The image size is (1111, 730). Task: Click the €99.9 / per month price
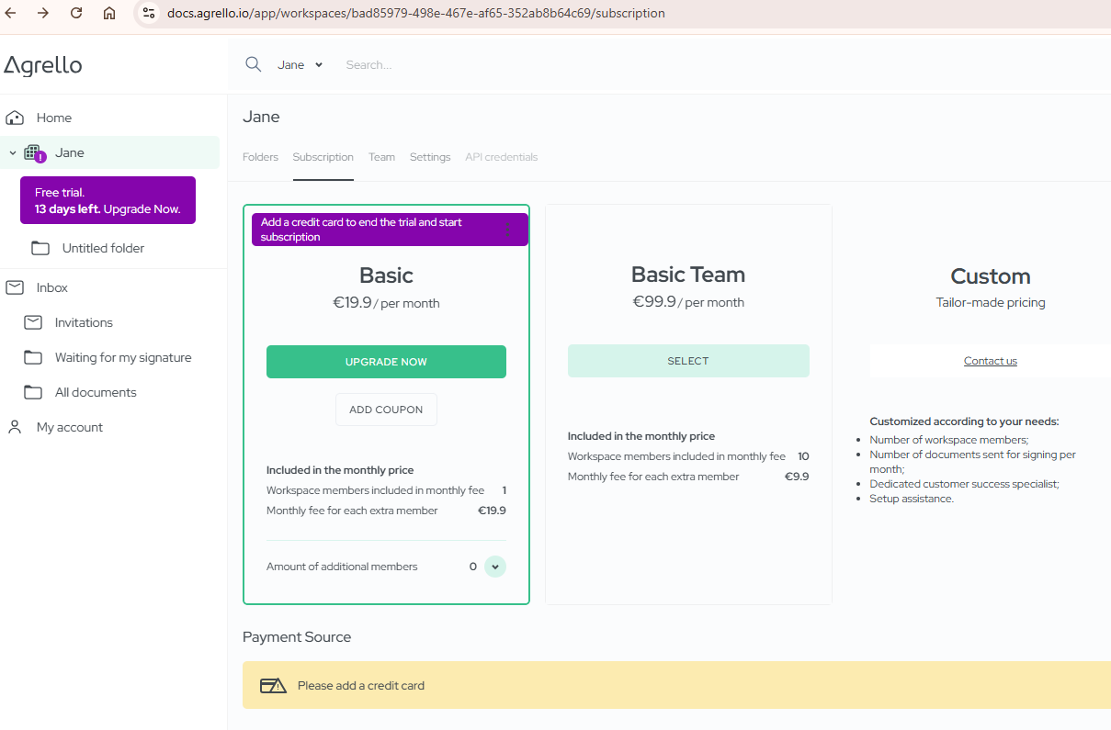tap(688, 302)
